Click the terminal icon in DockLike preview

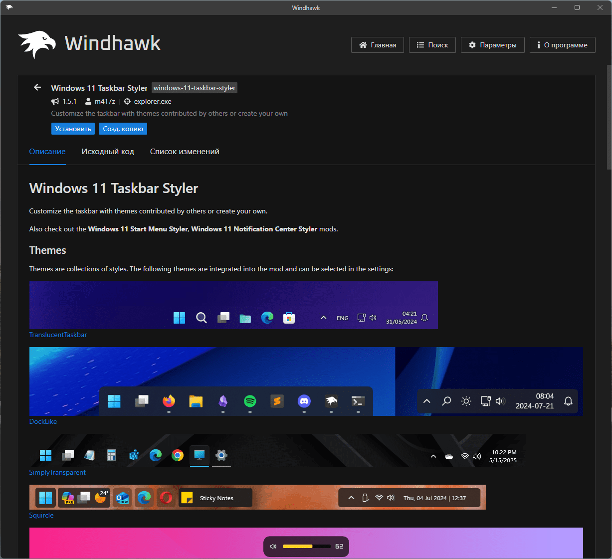coord(358,401)
